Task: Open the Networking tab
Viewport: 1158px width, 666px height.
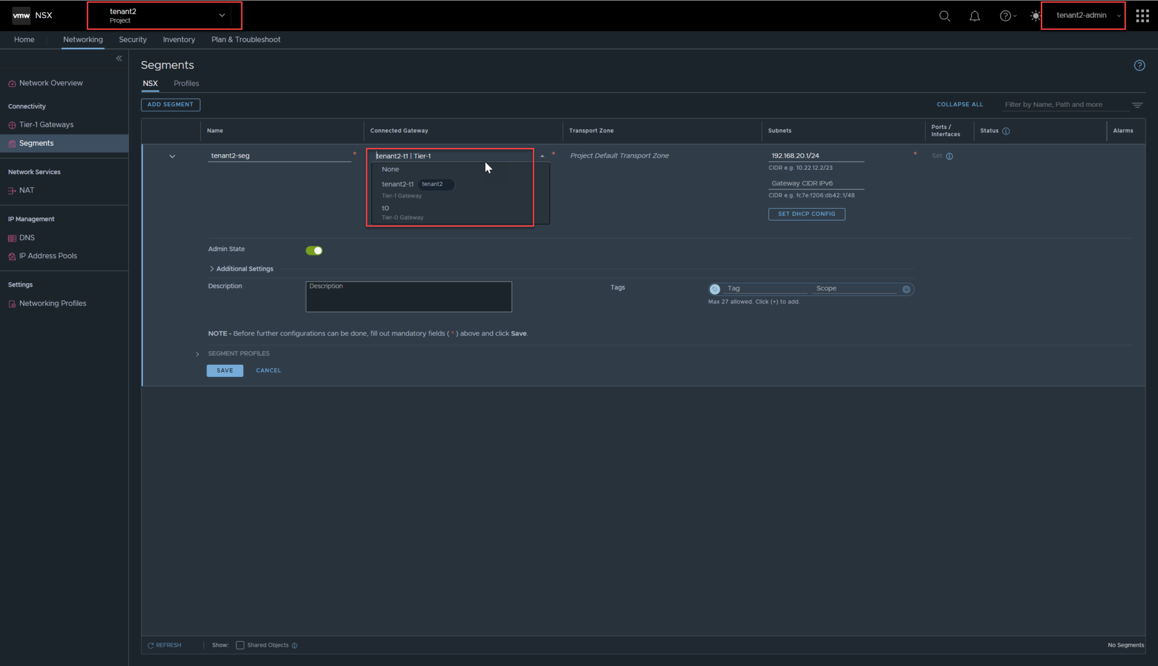Action: coord(83,40)
